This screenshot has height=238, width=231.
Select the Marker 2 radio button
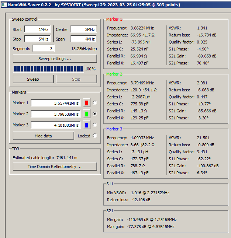95,114
